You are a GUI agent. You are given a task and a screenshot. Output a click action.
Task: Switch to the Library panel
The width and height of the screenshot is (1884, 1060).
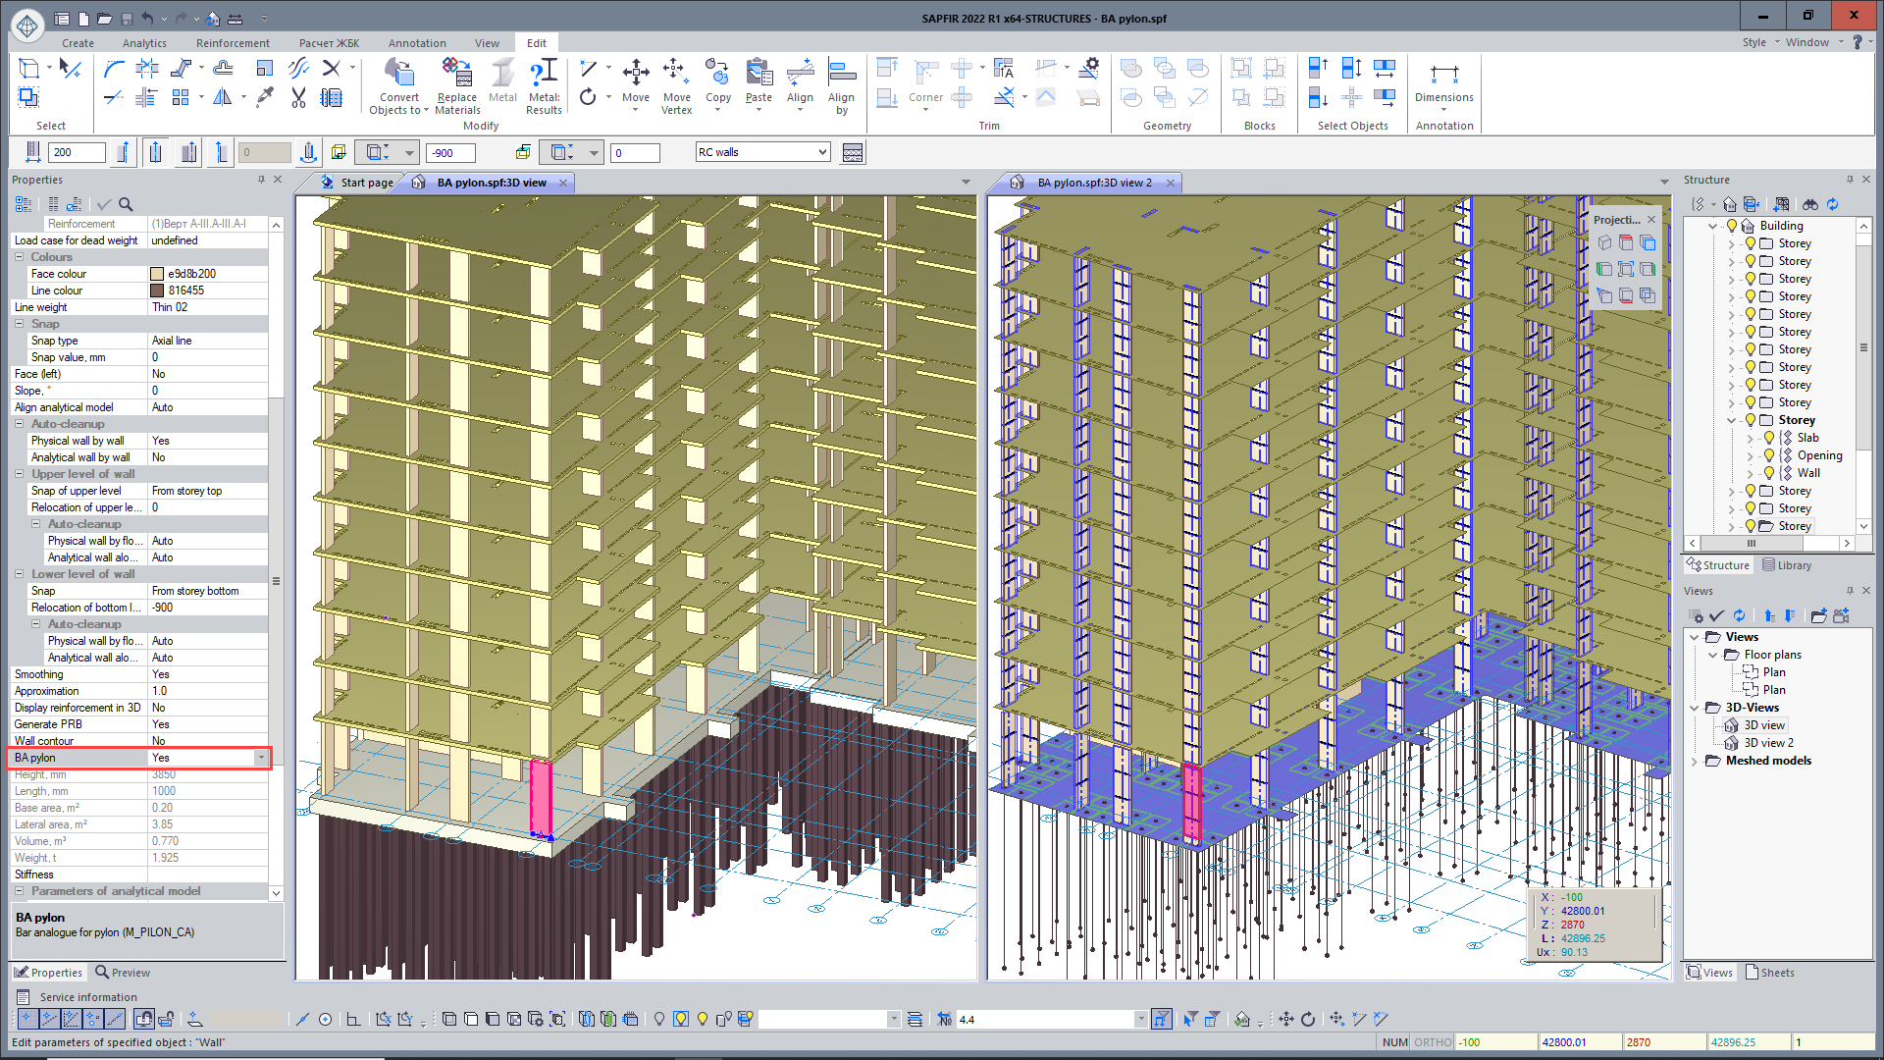1787,565
